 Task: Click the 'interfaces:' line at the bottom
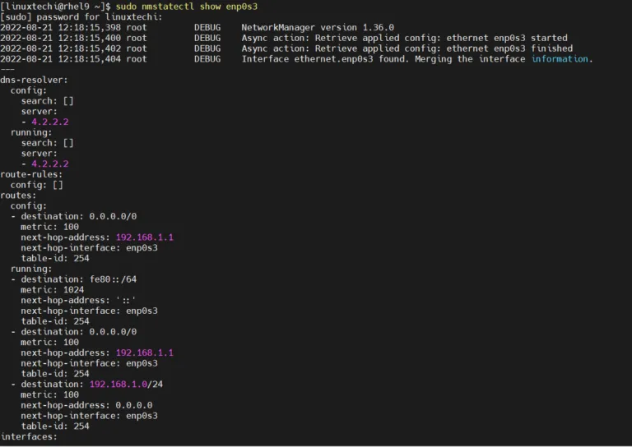click(30, 436)
